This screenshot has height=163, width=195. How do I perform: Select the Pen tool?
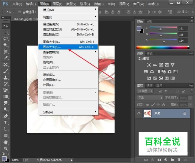[6, 116]
